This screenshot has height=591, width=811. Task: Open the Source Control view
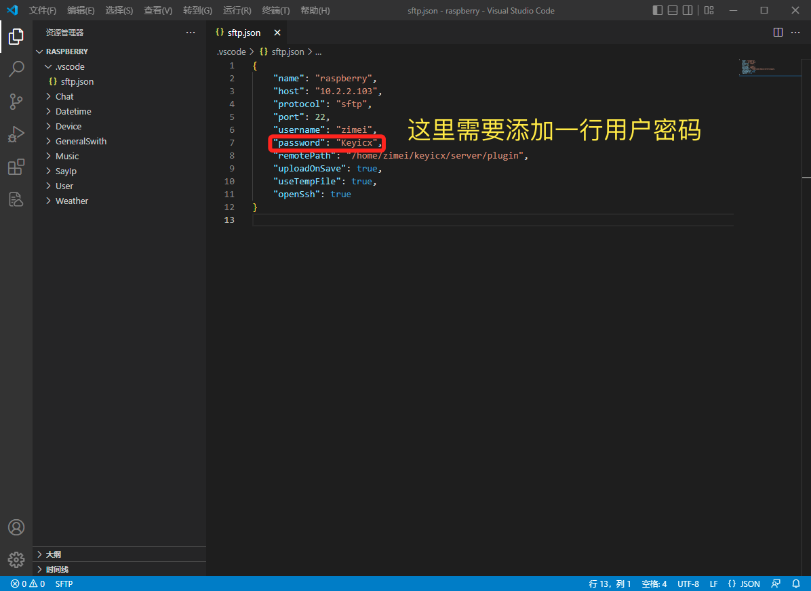click(x=16, y=102)
